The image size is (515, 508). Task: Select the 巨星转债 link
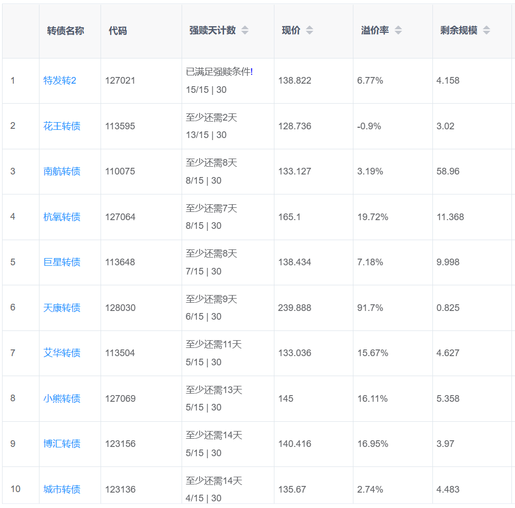tap(62, 262)
